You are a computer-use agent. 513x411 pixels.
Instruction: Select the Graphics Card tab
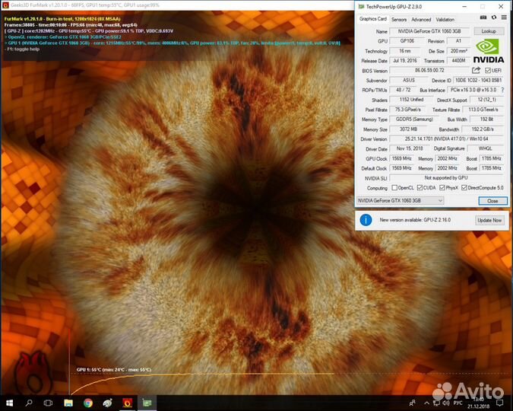coord(372,19)
